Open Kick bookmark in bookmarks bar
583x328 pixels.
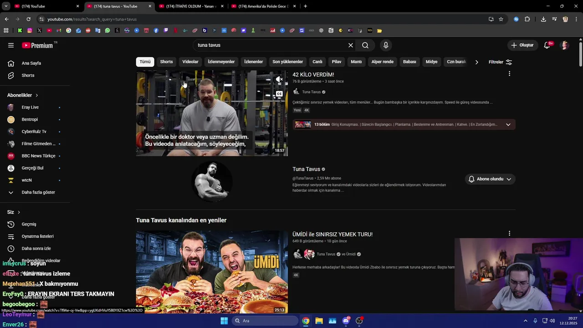(20, 31)
